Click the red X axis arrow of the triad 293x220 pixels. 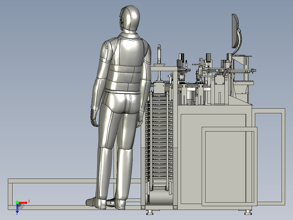[23, 203]
